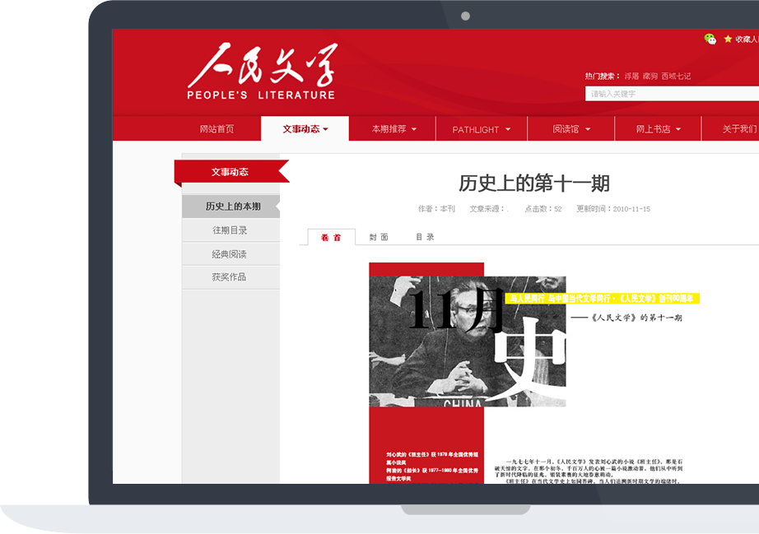The width and height of the screenshot is (759, 534).
Task: Open the 网上书店 dropdown
Action: pyautogui.click(x=657, y=129)
